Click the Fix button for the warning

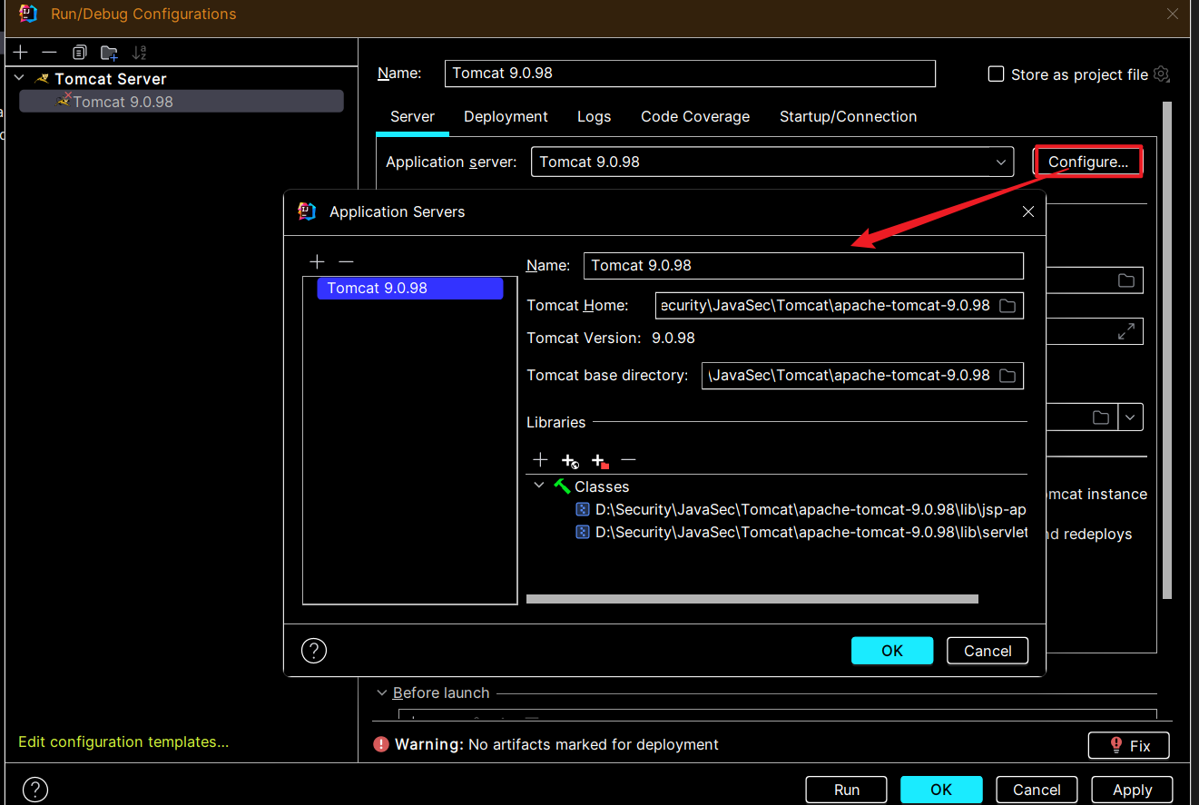[x=1128, y=746]
